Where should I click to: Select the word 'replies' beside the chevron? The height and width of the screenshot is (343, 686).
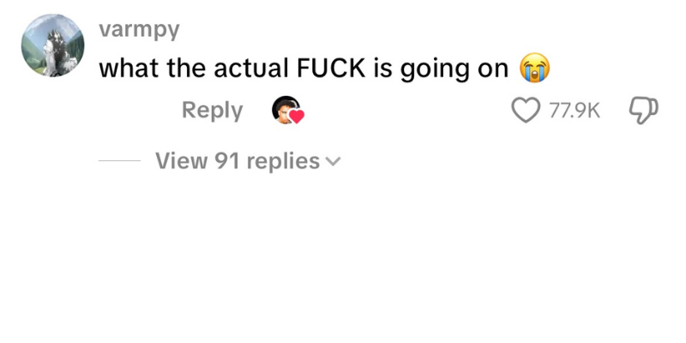click(x=283, y=161)
